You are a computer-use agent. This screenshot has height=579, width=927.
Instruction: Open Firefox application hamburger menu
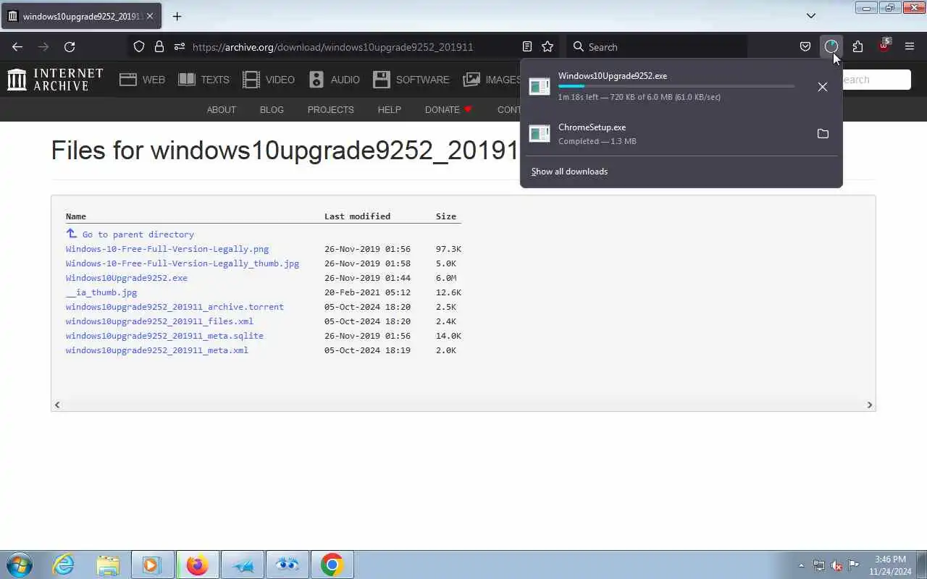click(x=910, y=46)
